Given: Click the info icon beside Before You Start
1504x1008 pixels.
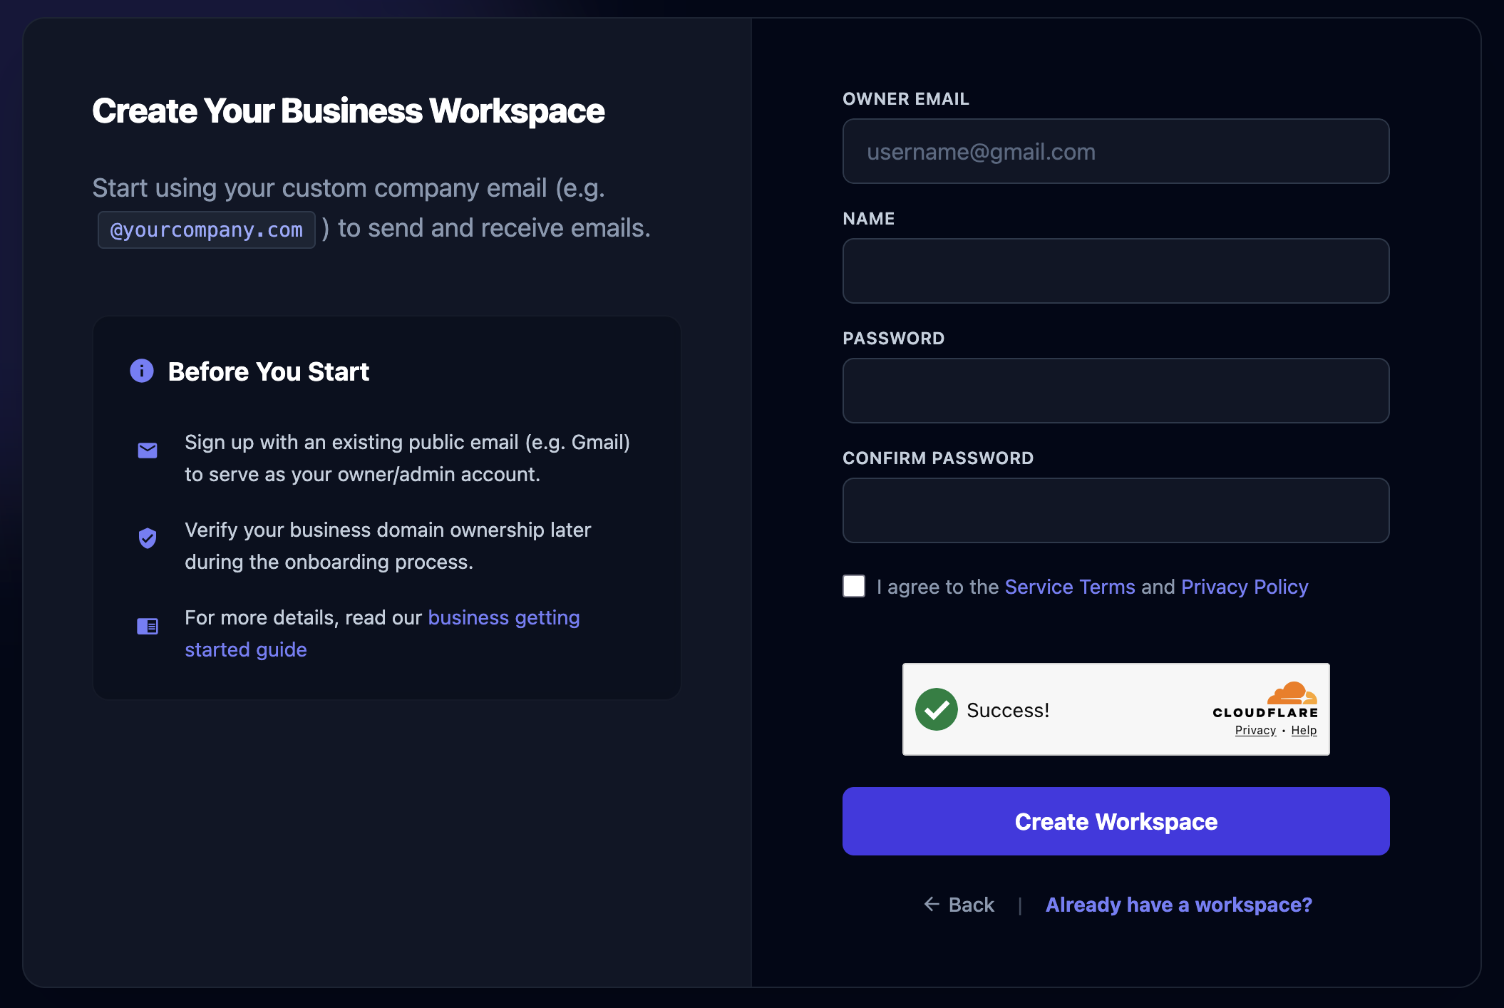Looking at the screenshot, I should 142,371.
